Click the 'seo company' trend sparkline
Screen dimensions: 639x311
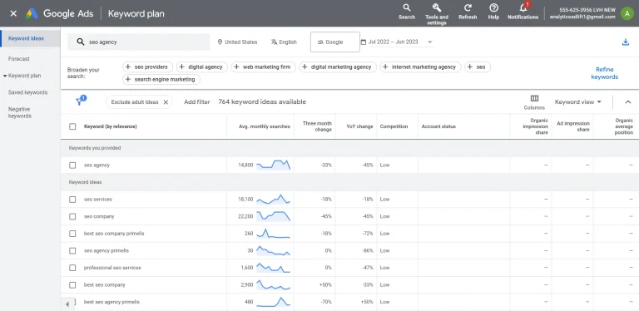tap(273, 216)
